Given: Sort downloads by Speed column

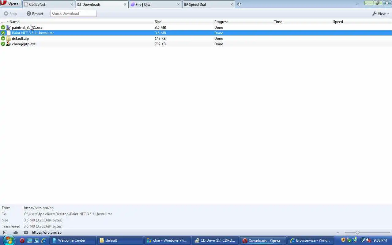Looking at the screenshot, I should [338, 22].
